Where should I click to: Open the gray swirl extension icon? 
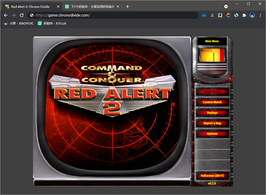coord(236,15)
